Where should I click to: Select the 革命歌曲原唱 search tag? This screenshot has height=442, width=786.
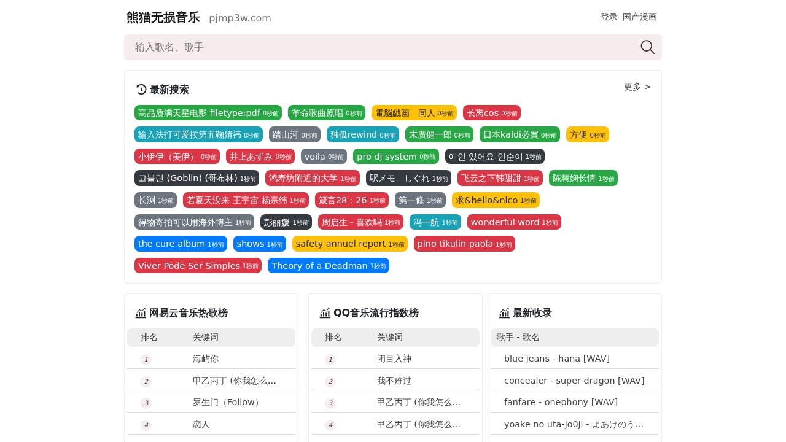tap(327, 113)
